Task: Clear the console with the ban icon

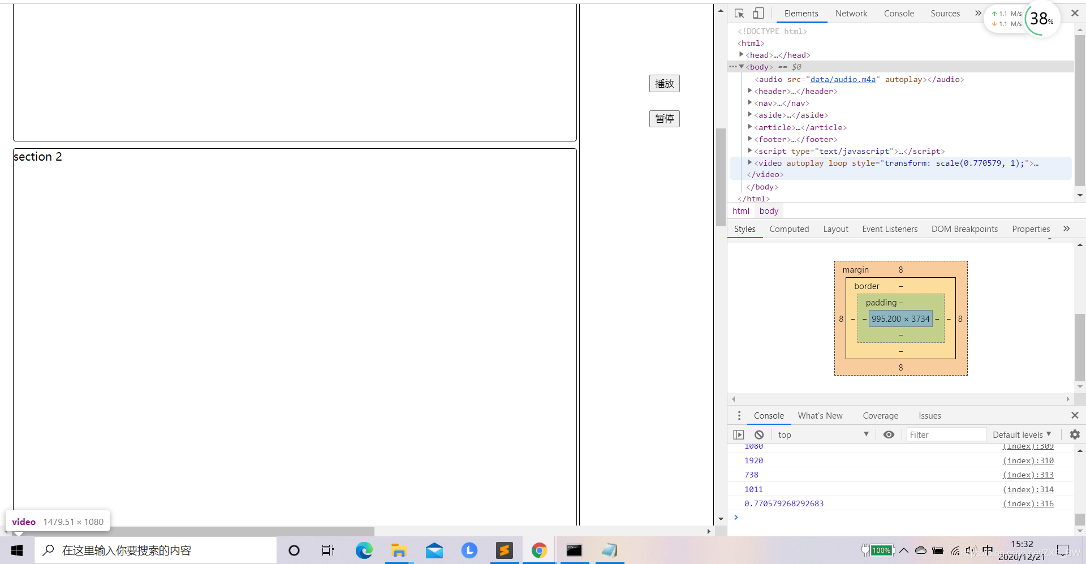Action: coord(759,434)
